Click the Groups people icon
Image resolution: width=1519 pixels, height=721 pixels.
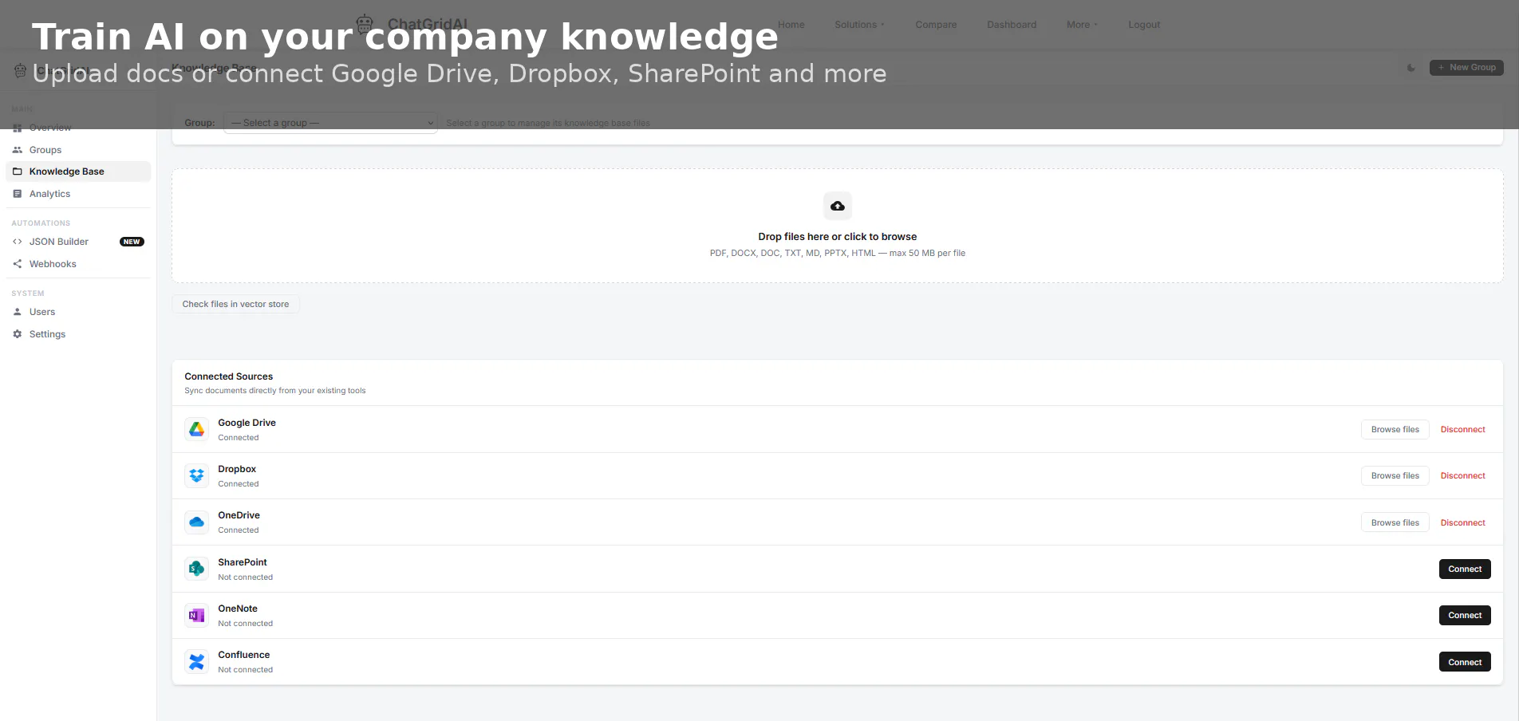pyautogui.click(x=18, y=150)
